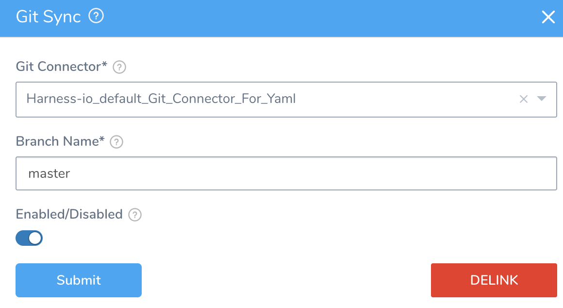
Task: Show help for the Branch Name field
Action: 116,142
